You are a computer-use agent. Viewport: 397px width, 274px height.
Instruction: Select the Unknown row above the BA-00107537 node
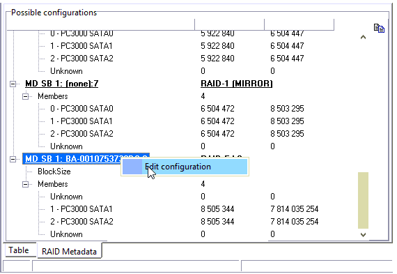tap(66, 146)
